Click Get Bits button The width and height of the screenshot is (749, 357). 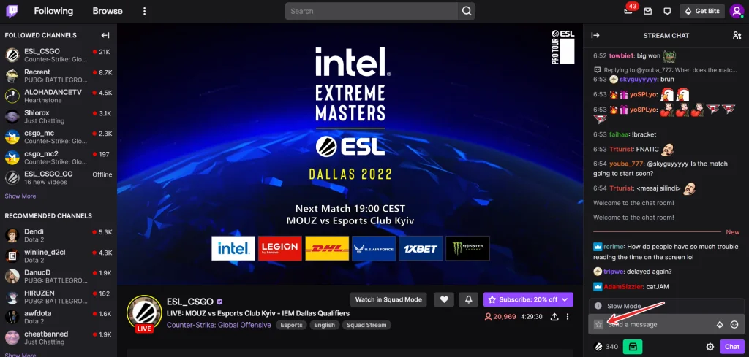point(702,11)
